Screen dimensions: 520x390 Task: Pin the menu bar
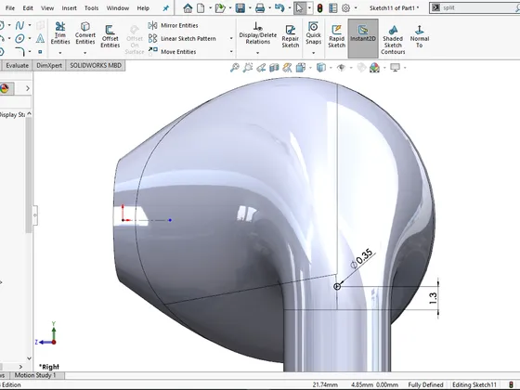pyautogui.click(x=166, y=8)
